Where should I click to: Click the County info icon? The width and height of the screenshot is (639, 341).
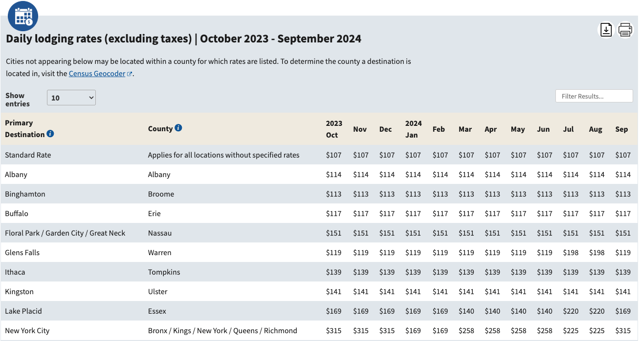[x=178, y=128]
